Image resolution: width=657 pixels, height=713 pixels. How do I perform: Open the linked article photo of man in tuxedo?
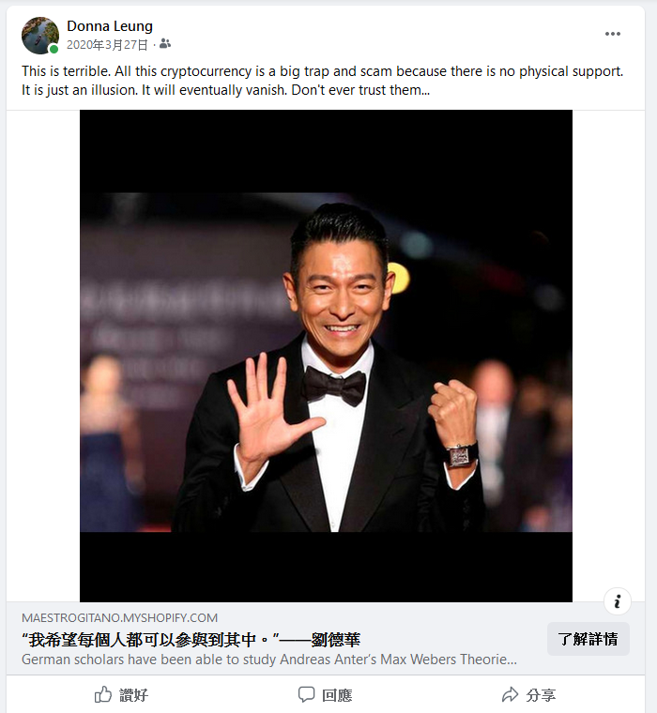coord(326,356)
